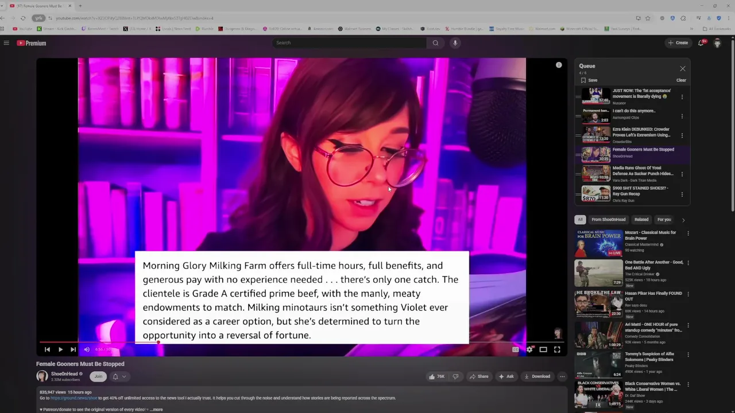Bookmark this page with the star icon

tap(648, 18)
